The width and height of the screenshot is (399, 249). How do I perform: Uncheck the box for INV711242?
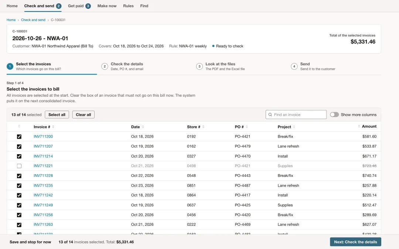tap(19, 196)
